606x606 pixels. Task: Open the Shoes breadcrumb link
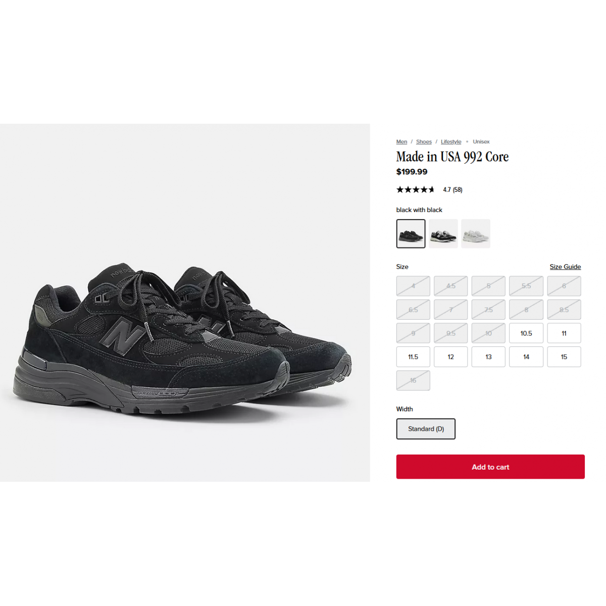[x=424, y=142]
